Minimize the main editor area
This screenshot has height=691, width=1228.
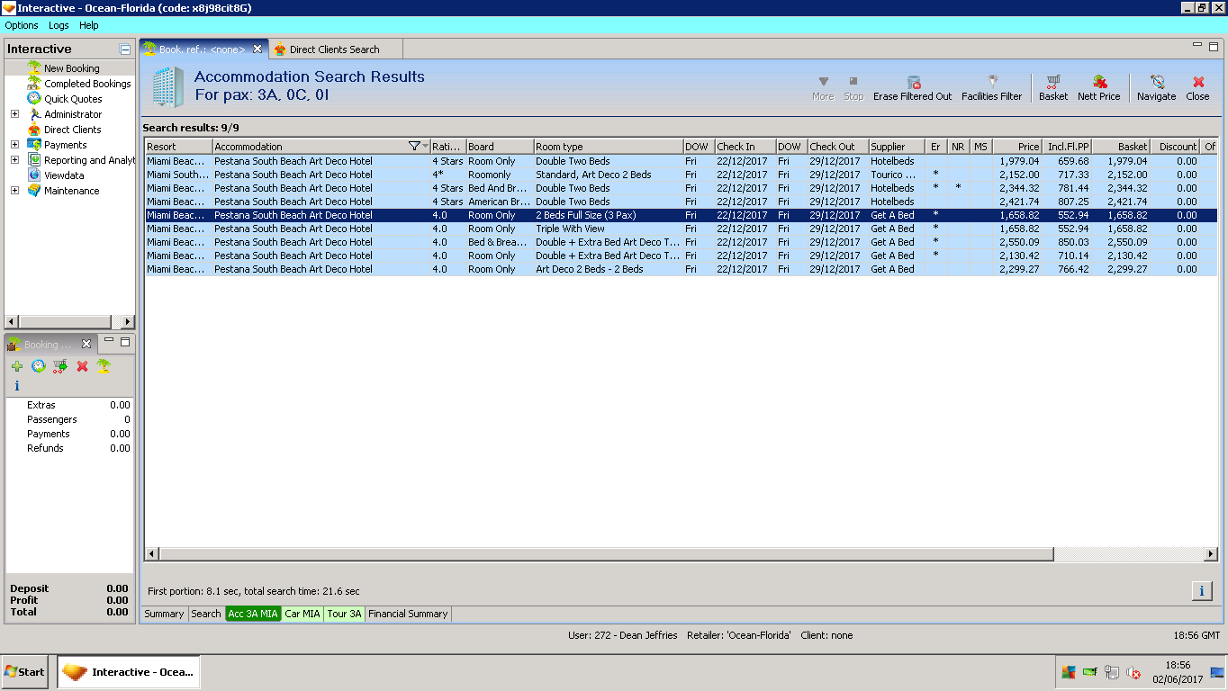1196,45
